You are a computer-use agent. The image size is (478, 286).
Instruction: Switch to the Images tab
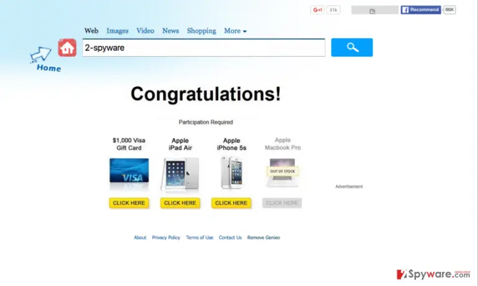(118, 31)
